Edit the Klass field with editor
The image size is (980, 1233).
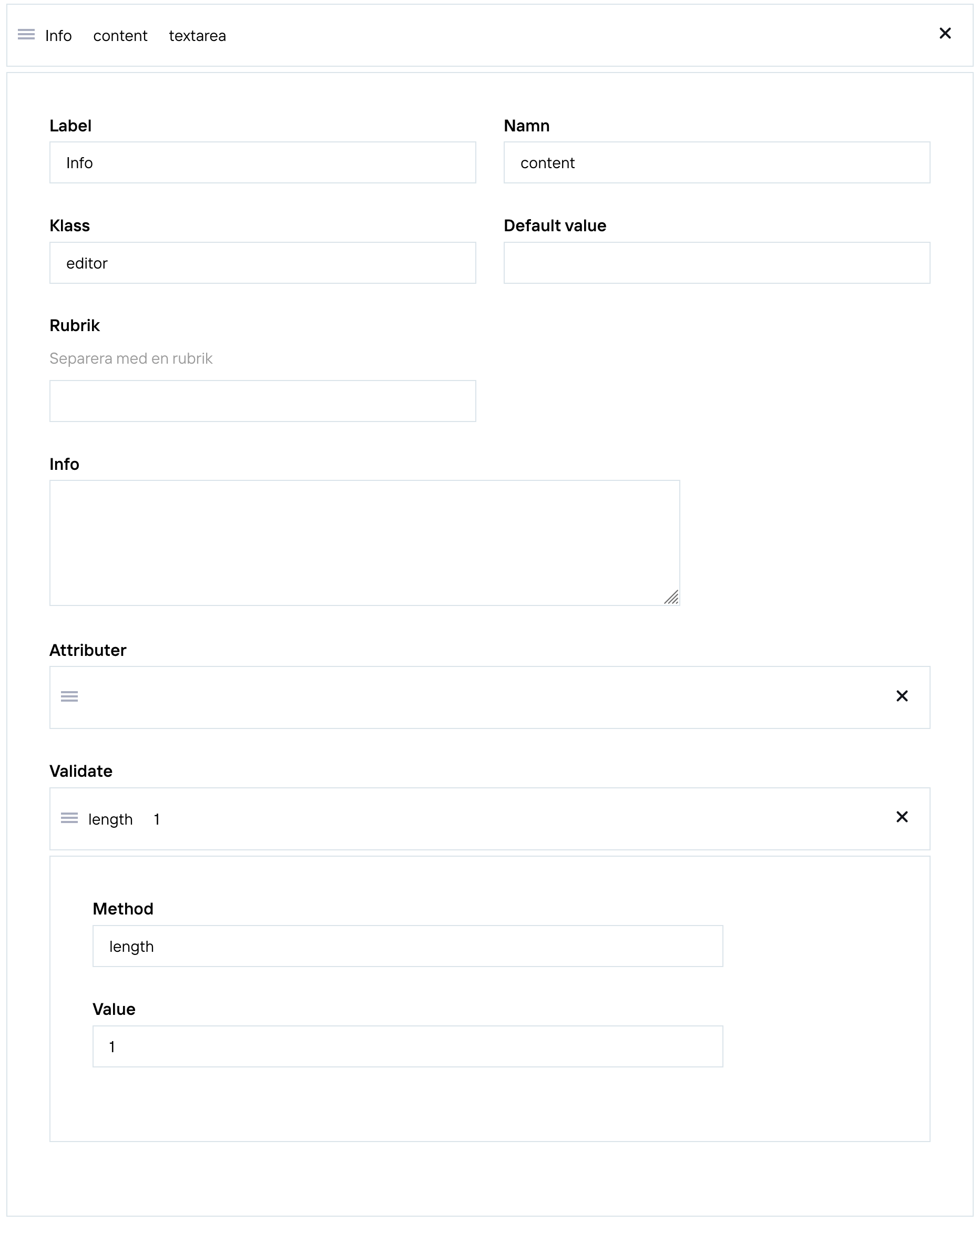tap(262, 263)
